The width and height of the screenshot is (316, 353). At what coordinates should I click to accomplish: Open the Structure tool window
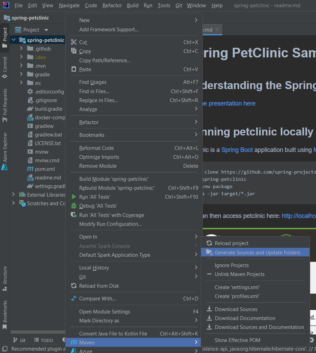tap(5, 278)
